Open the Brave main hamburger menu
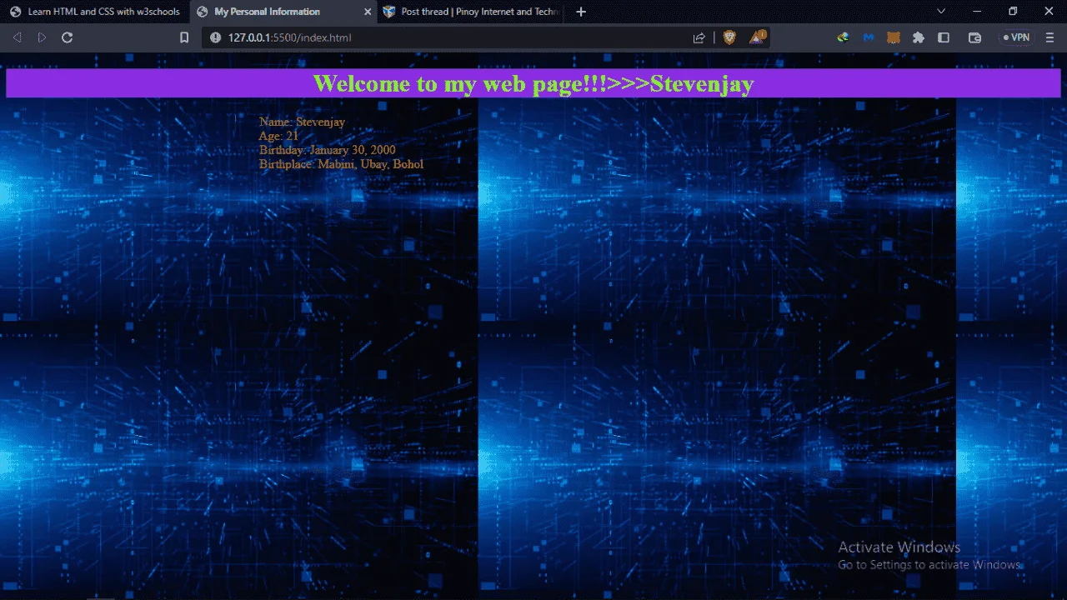The image size is (1067, 600). point(1049,37)
